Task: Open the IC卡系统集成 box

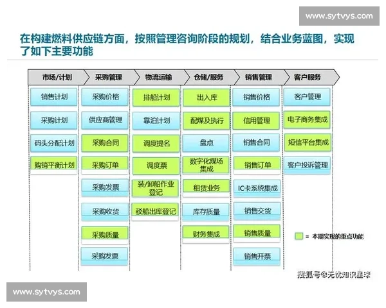Action: 257,188
